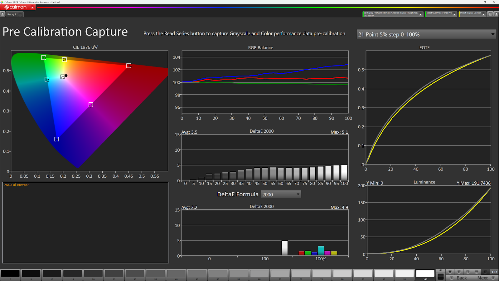Click the white bar in lower DeltaE chart
This screenshot has width=499, height=281.
284,248
